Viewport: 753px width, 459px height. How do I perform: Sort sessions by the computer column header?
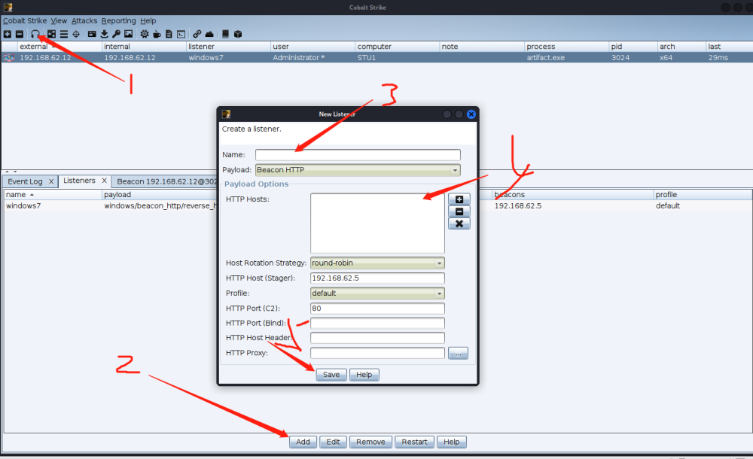coord(397,47)
